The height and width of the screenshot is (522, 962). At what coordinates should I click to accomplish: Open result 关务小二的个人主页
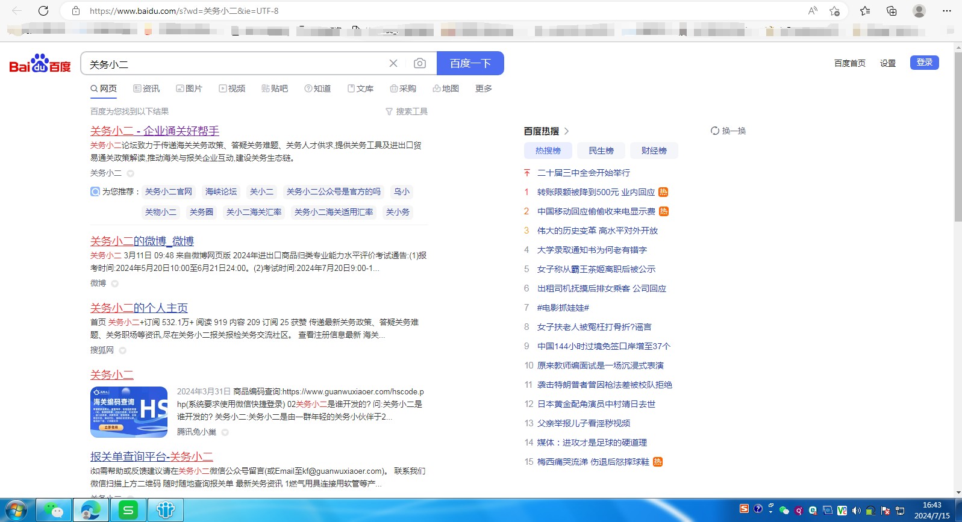pyautogui.click(x=139, y=308)
